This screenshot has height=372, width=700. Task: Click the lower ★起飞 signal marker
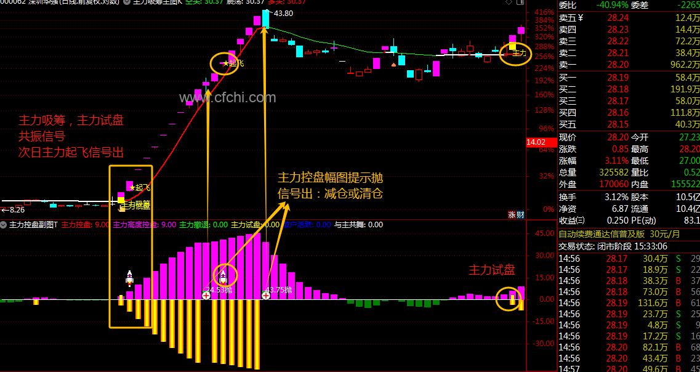(140, 188)
